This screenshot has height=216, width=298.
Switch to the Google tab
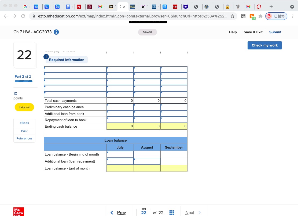(25, 7)
